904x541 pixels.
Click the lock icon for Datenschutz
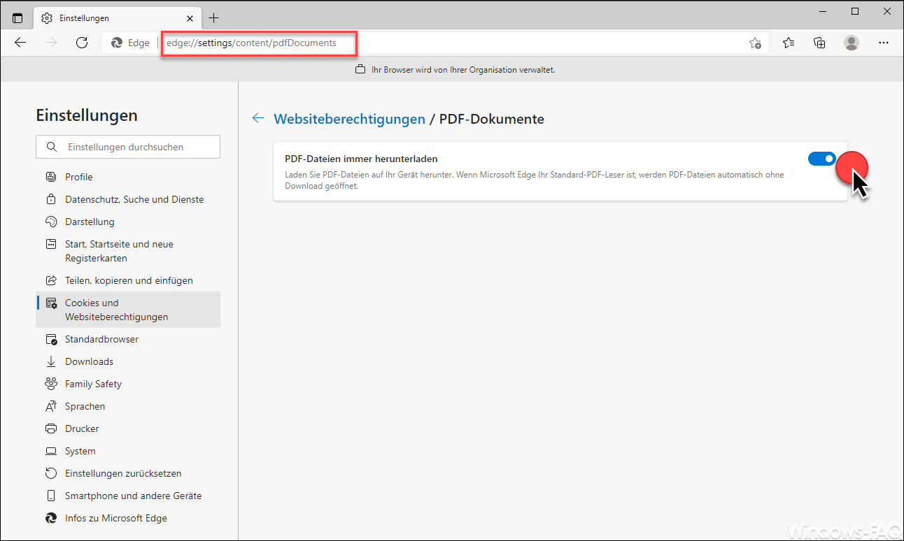click(51, 199)
